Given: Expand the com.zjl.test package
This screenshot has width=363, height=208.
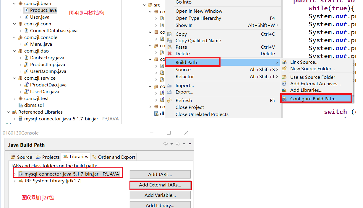Looking at the screenshot, I should click(14, 99).
